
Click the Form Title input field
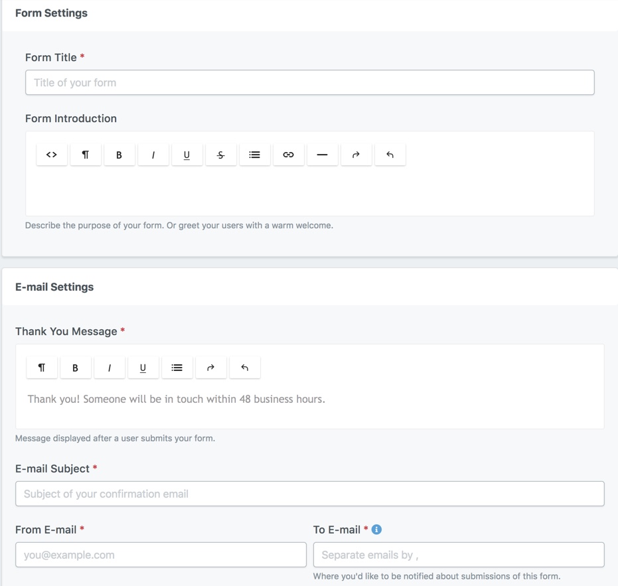tap(309, 82)
